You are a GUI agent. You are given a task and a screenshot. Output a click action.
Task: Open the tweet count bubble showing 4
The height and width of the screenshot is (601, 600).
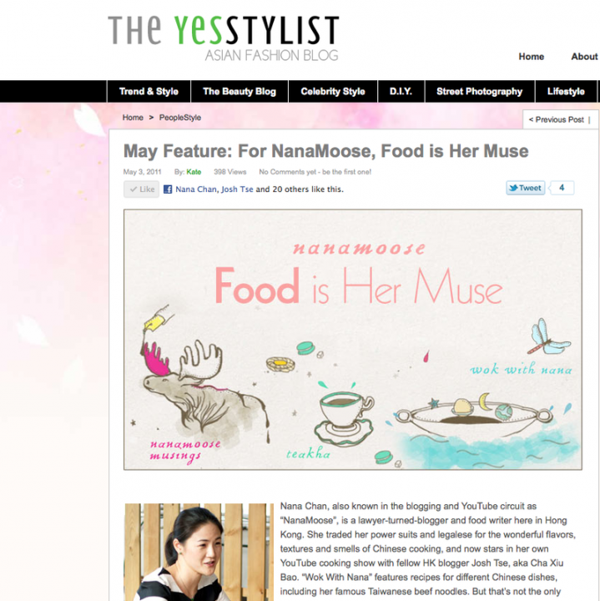[x=562, y=188]
